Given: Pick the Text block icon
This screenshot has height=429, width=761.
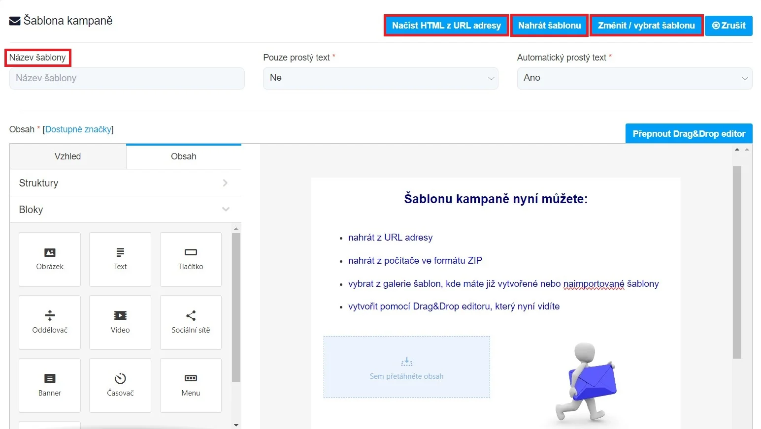Looking at the screenshot, I should click(x=120, y=259).
